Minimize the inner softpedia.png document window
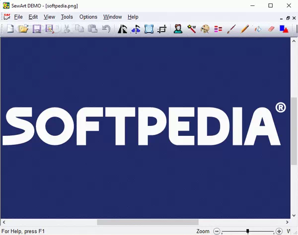Screen dimensions: 298x235 tap(281, 18)
